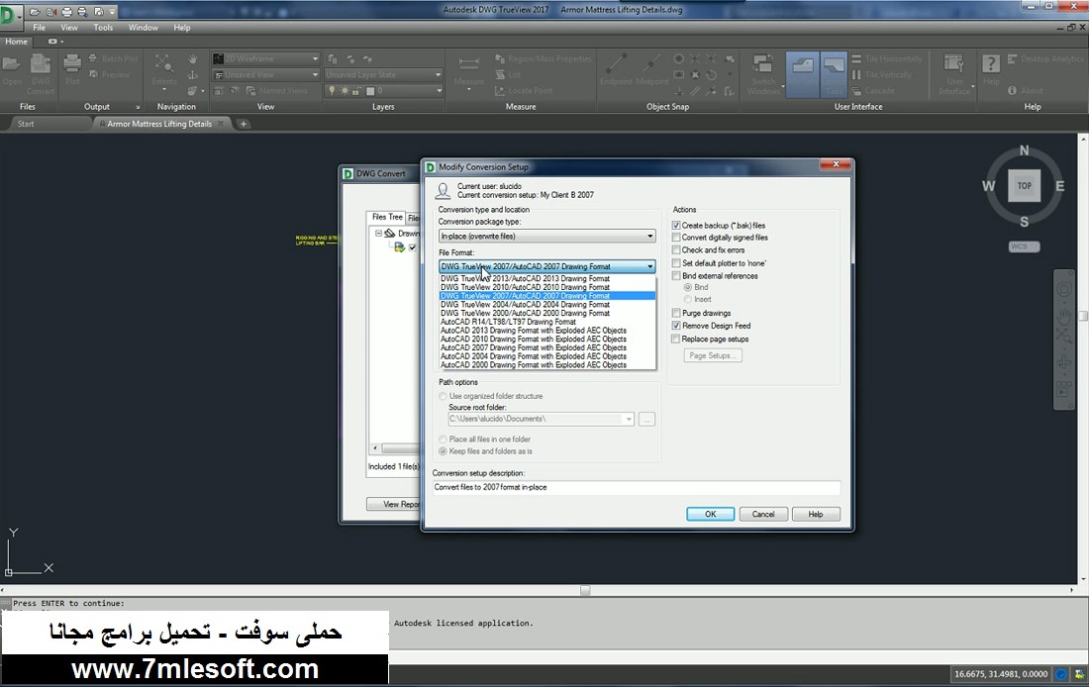Open the About info item
This screenshot has width=1089, height=687.
click(1025, 91)
